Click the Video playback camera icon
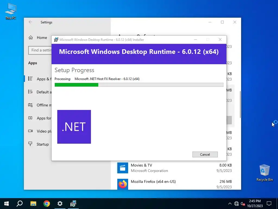Viewport: 278px width, 209px height. [30, 131]
